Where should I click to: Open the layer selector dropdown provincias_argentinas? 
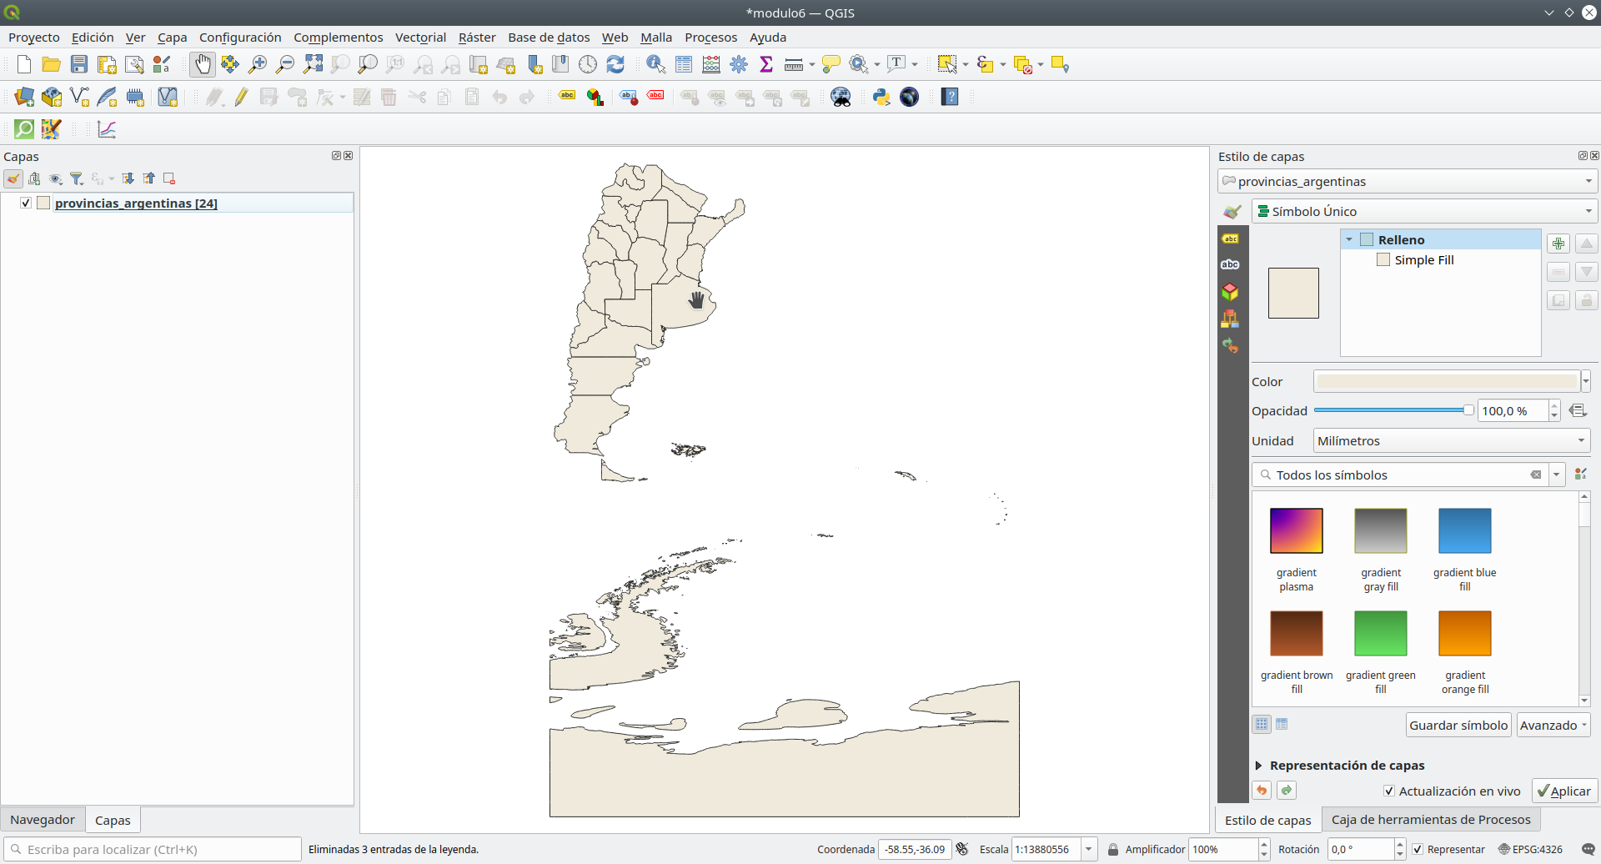1407,181
